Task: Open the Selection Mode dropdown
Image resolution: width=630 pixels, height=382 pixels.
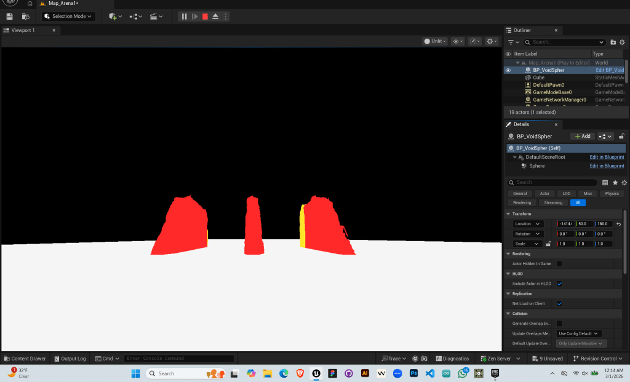Action: pyautogui.click(x=68, y=17)
